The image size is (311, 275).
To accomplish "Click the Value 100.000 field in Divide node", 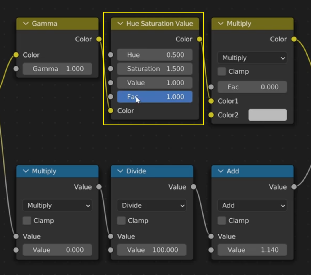I will 152,250.
